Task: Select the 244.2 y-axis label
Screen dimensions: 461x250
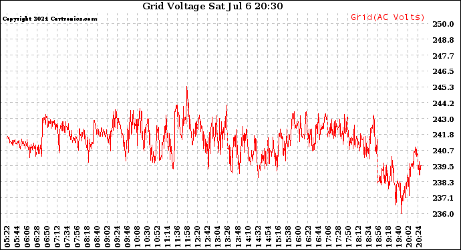Action: coord(443,103)
